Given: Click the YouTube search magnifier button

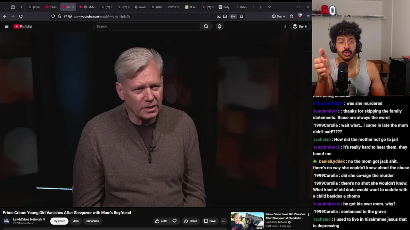Looking at the screenshot, I should (x=206, y=27).
